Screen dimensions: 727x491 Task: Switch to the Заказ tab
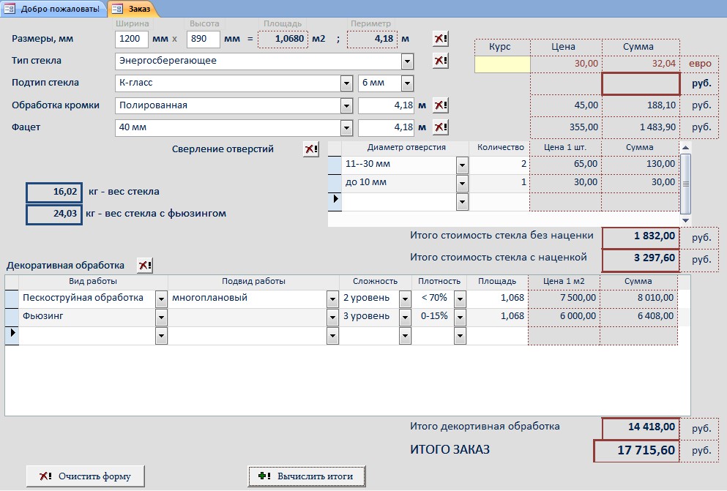click(x=132, y=9)
